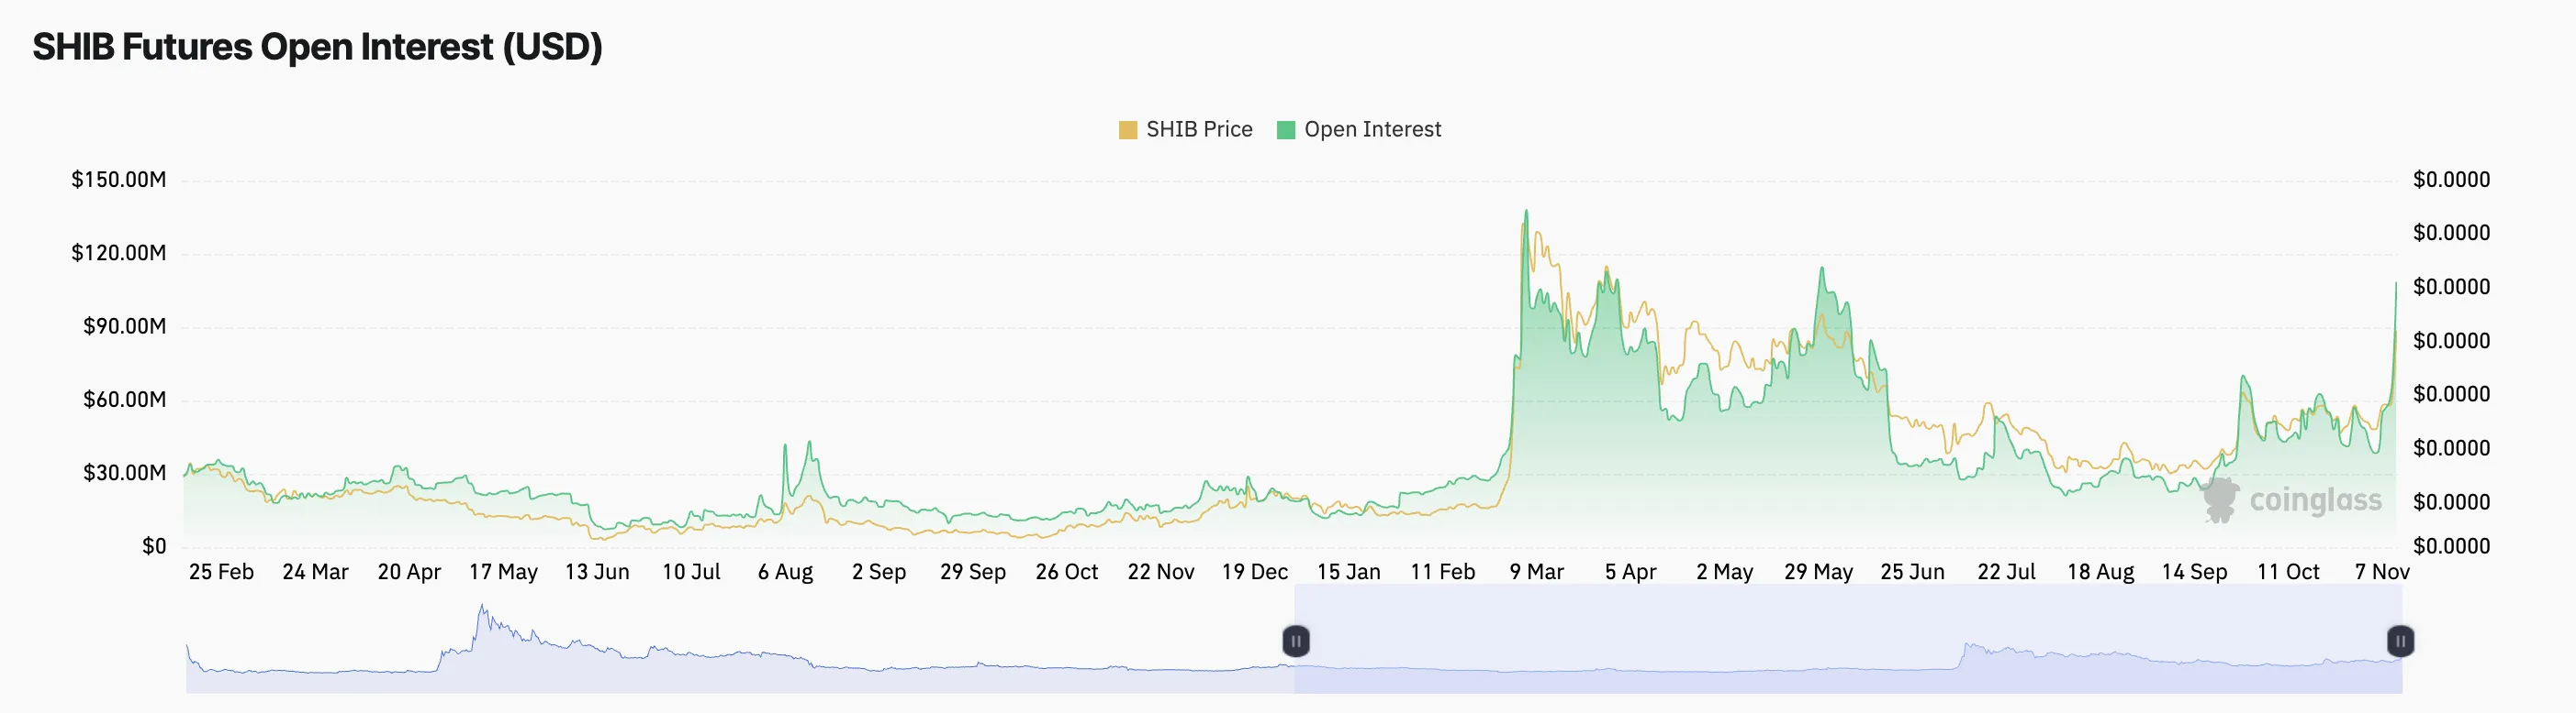2576x713 pixels.
Task: Grab the left range slider handle
Action: click(x=1296, y=642)
